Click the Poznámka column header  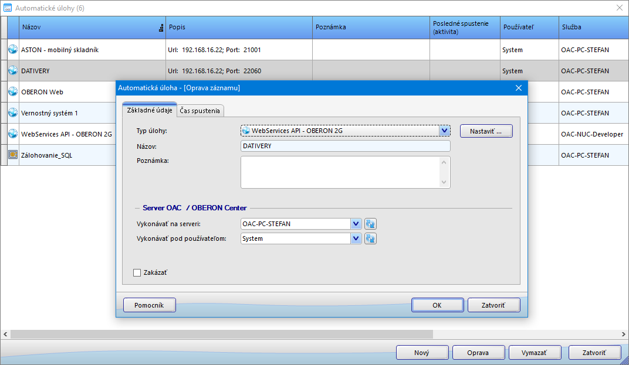371,28
